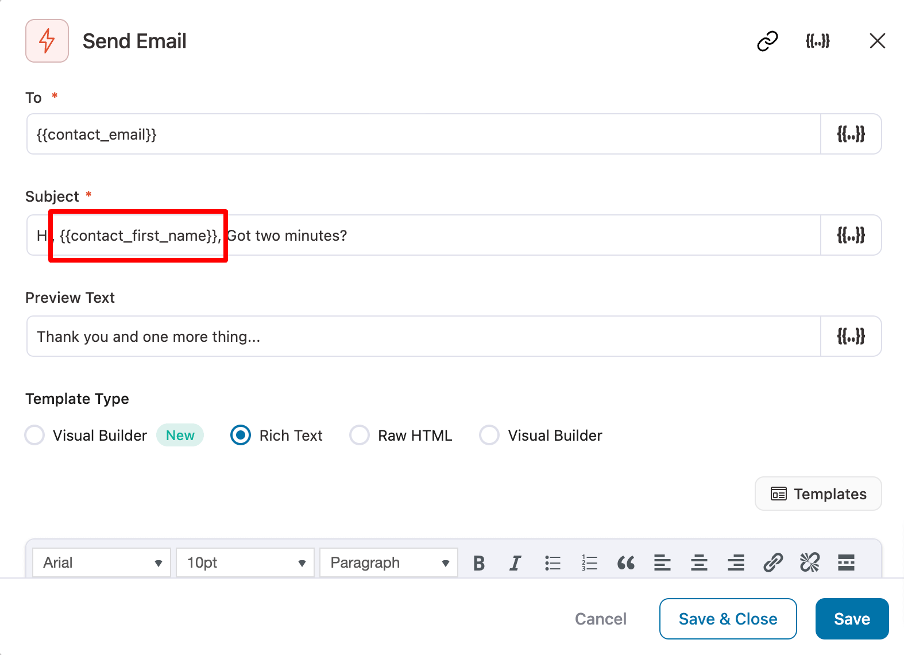Insert a bulleted list

(553, 563)
